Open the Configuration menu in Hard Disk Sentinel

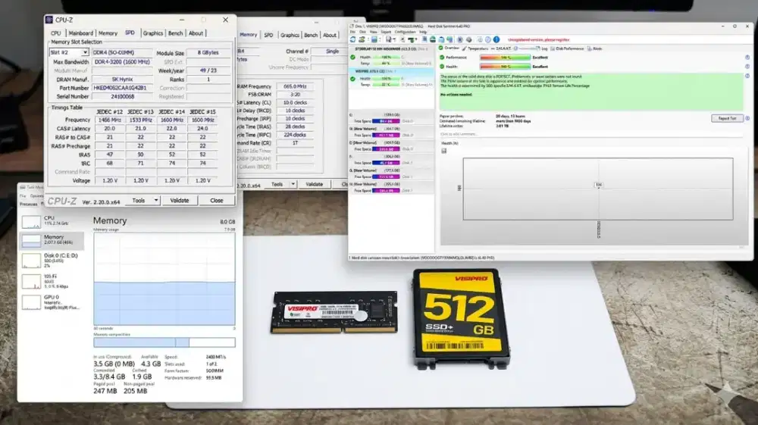(x=405, y=33)
